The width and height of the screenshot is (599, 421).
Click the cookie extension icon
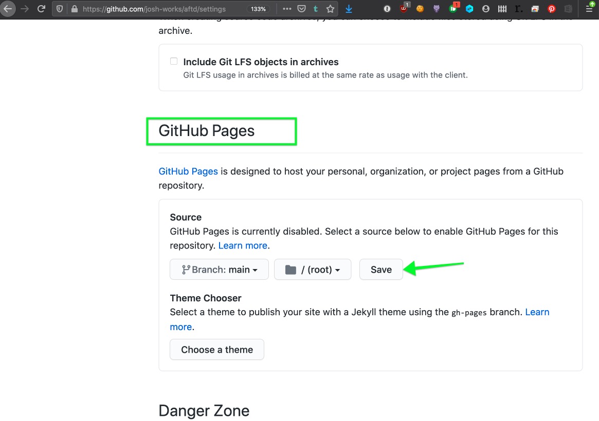[420, 9]
